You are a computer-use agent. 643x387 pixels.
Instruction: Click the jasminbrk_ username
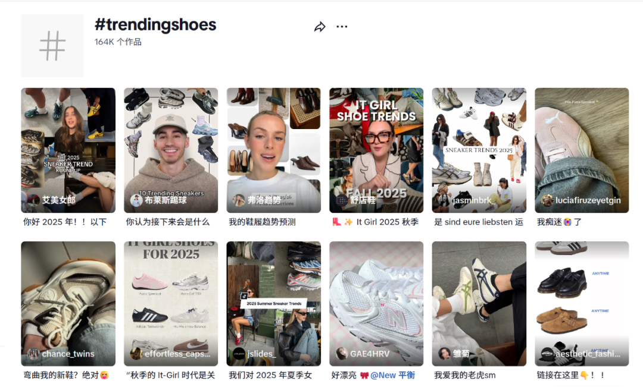click(473, 201)
